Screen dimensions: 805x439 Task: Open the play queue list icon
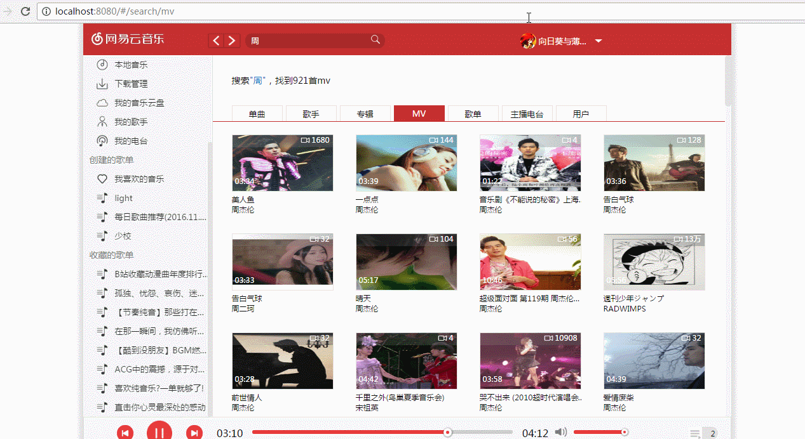[x=694, y=433]
